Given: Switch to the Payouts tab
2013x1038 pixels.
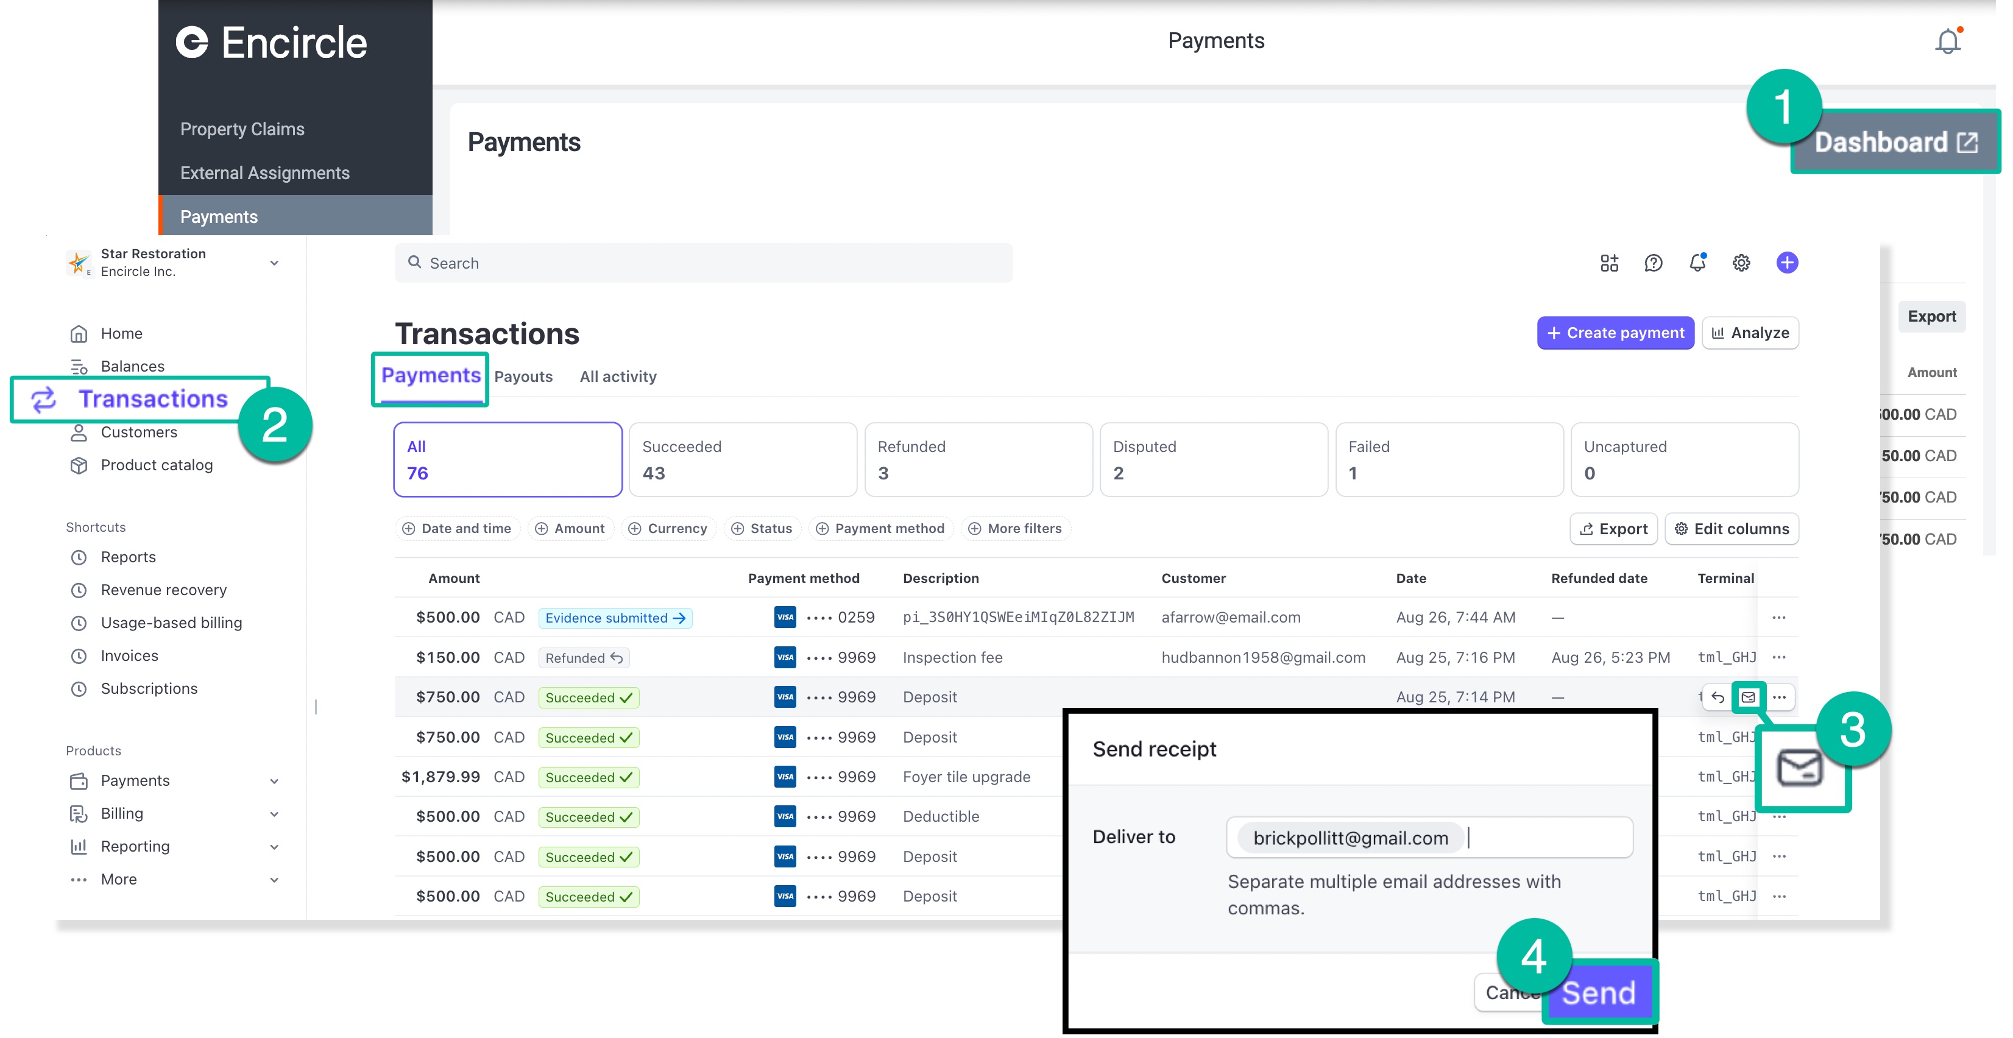Looking at the screenshot, I should 523,376.
